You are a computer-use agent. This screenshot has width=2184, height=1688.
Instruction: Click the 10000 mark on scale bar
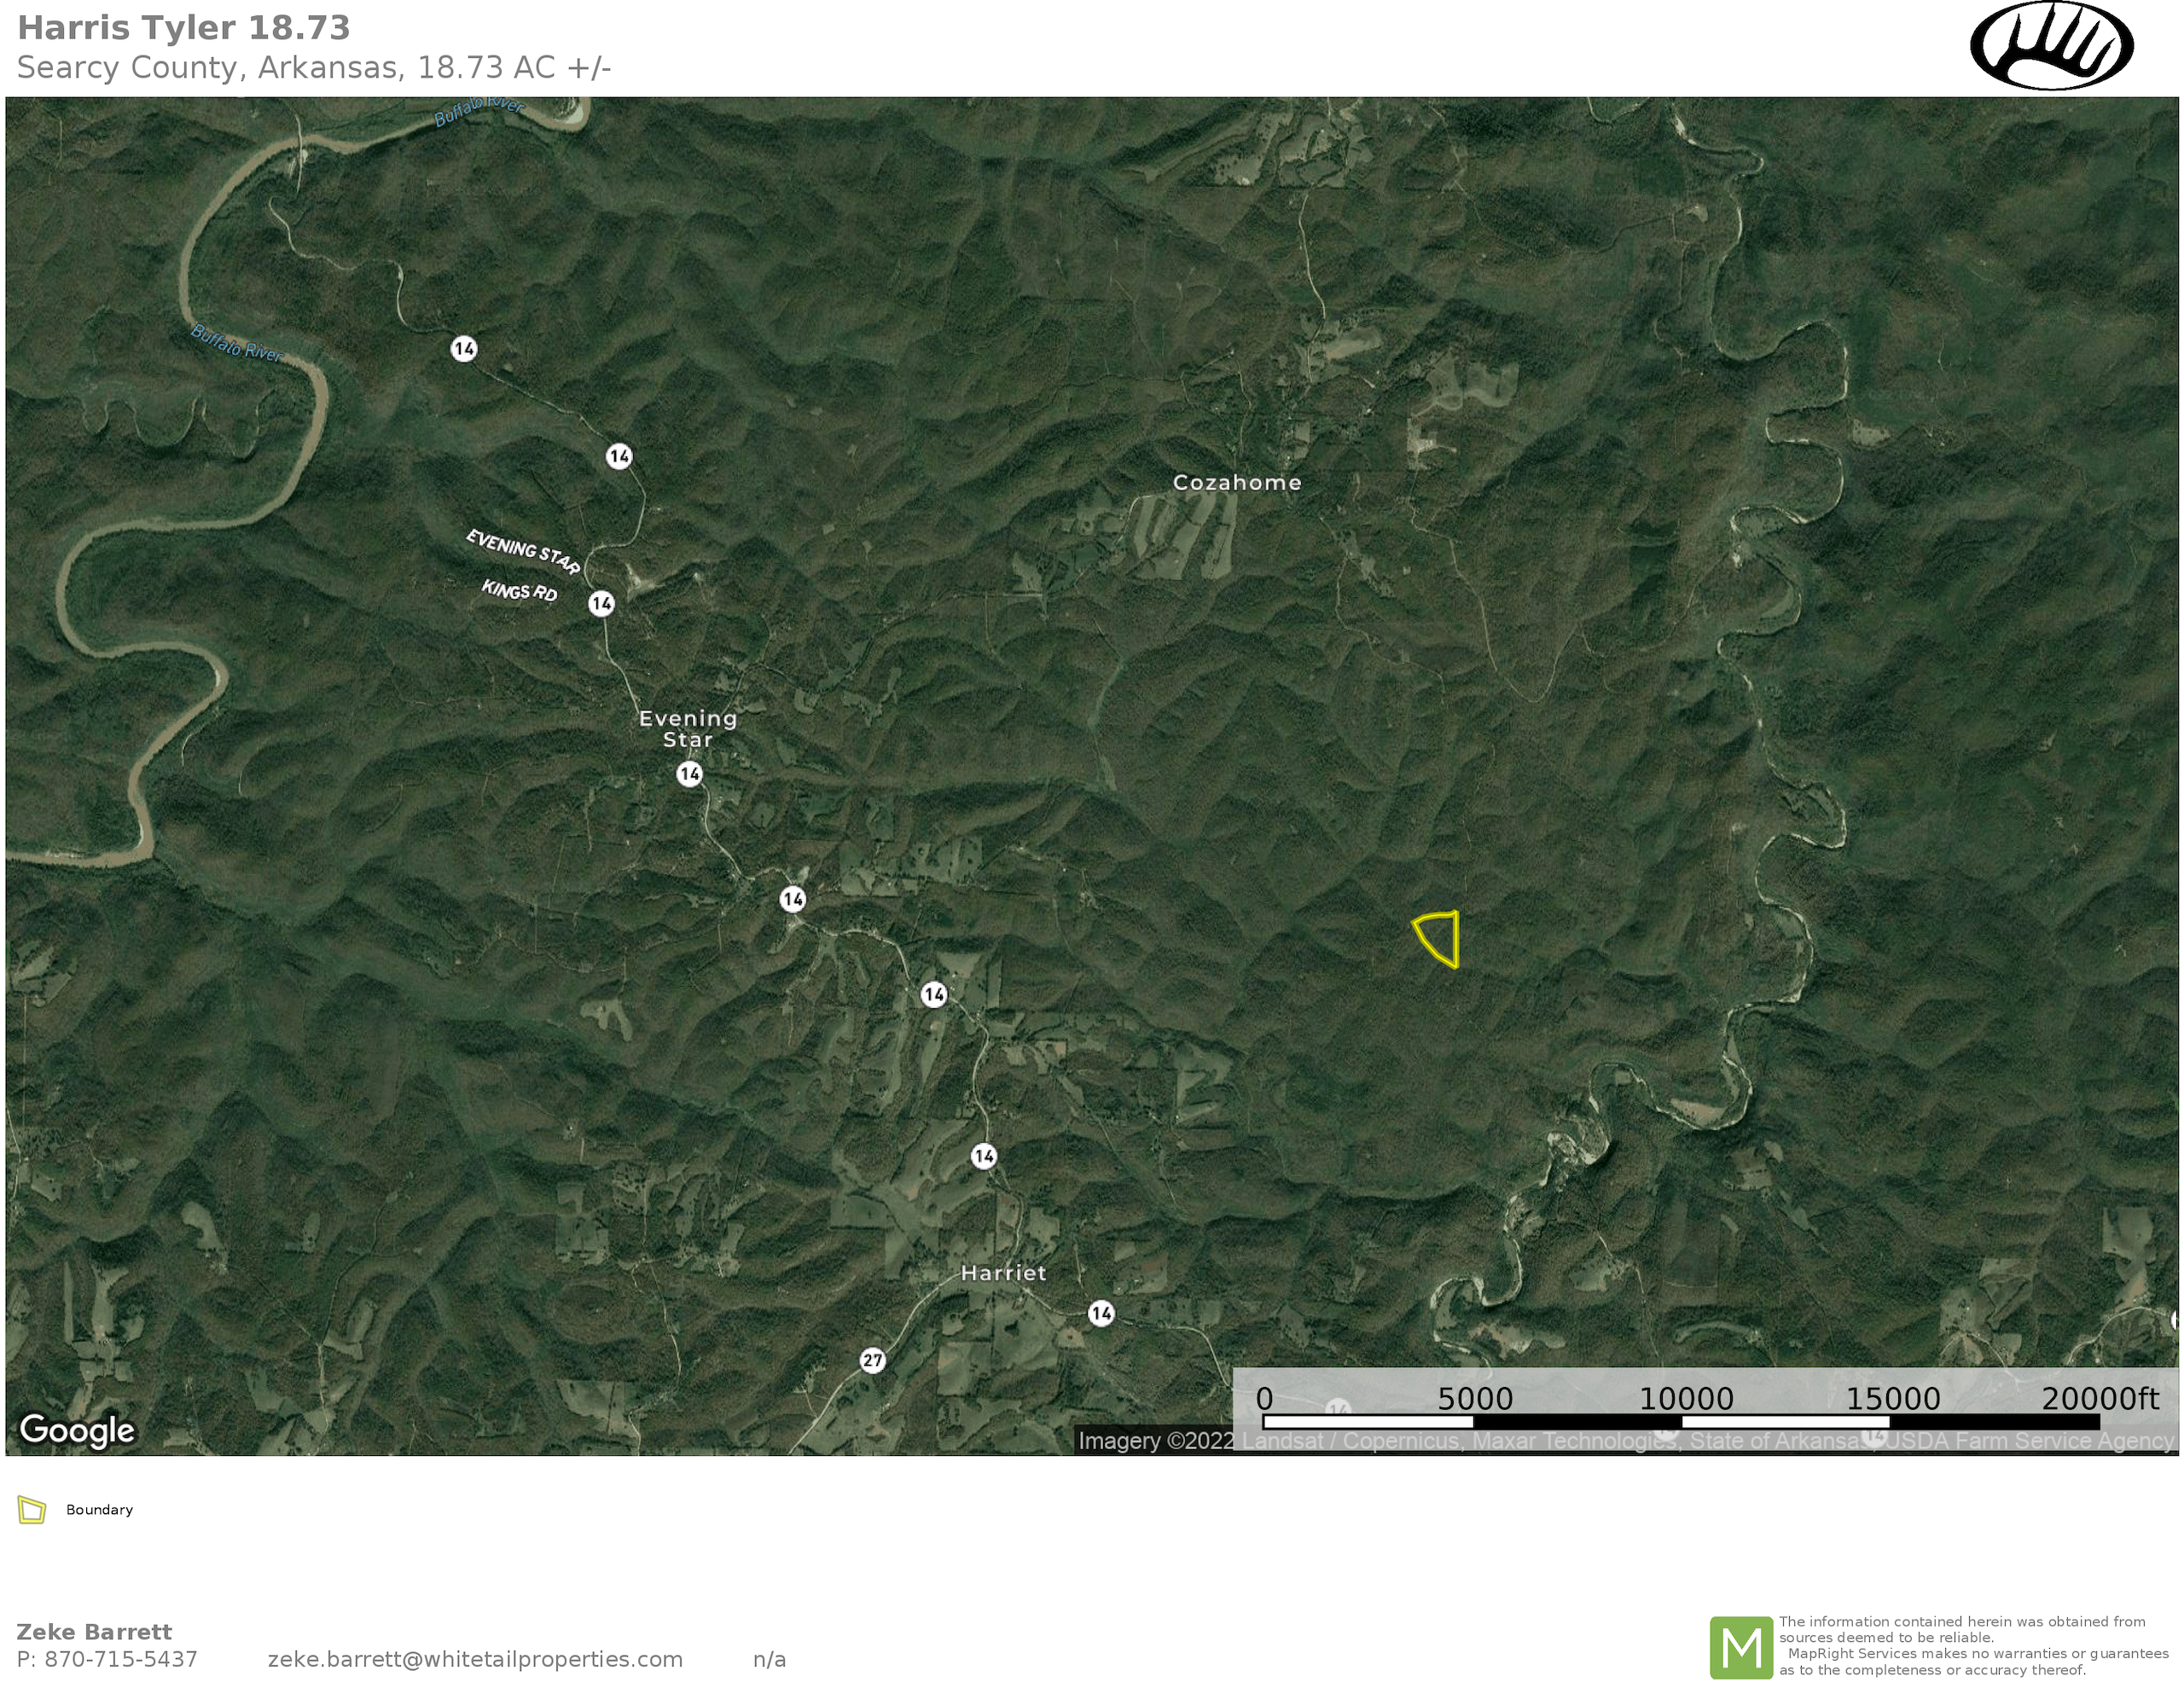point(1686,1399)
